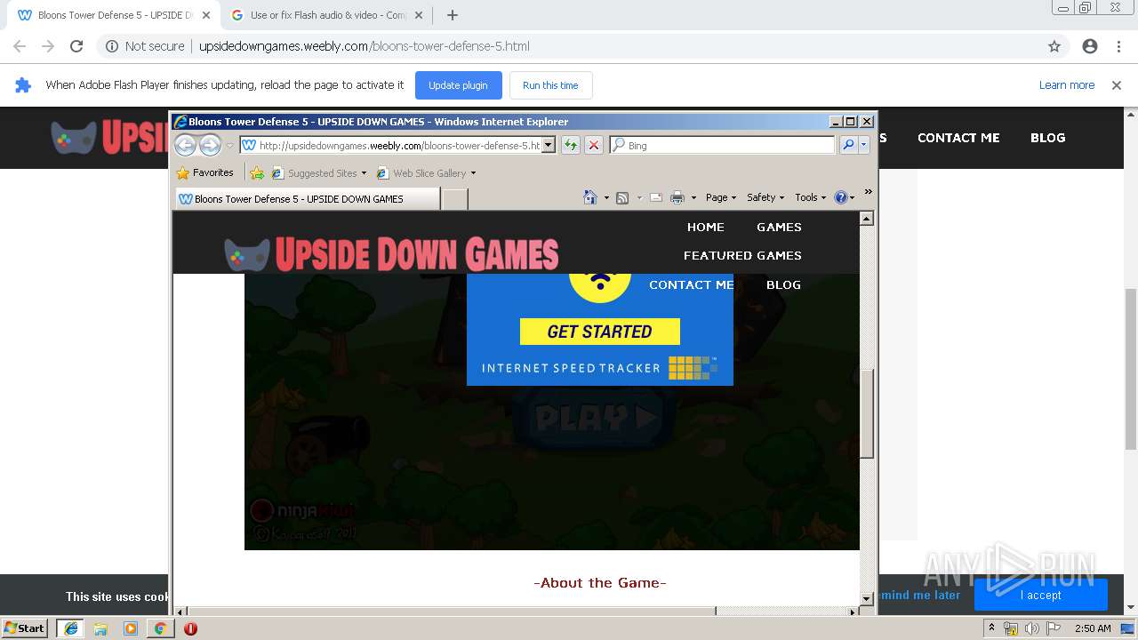
Task: Click the Update plugin button
Action: point(458,85)
